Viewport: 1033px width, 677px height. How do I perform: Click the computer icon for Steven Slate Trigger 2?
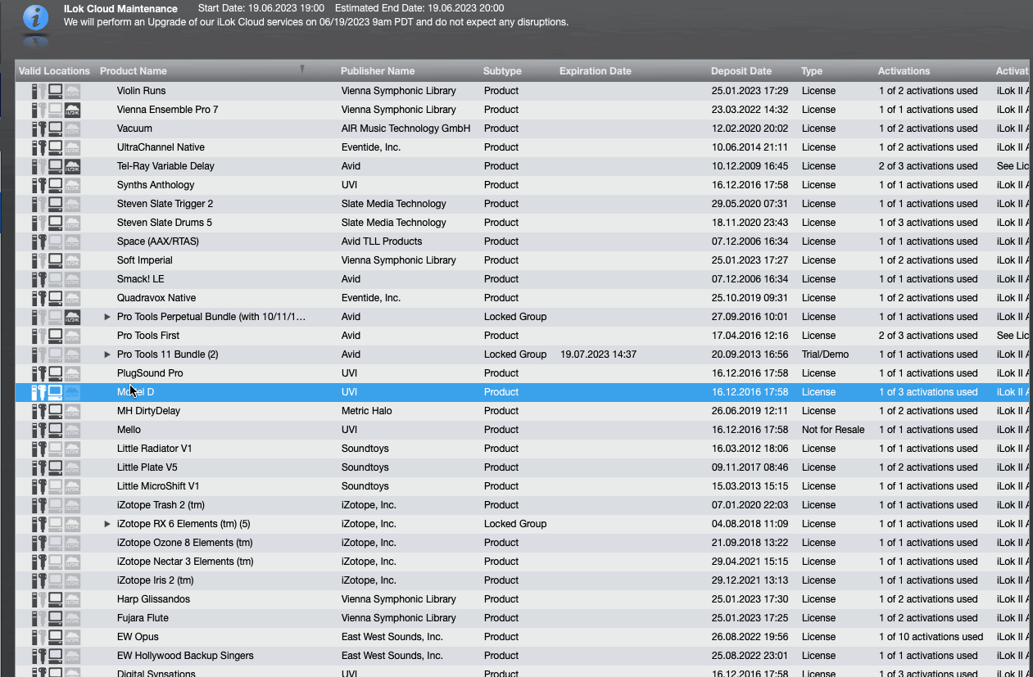(x=56, y=204)
